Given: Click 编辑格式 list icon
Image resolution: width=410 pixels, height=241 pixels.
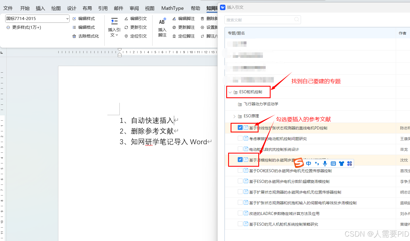Looking at the screenshot, I should (74, 27).
